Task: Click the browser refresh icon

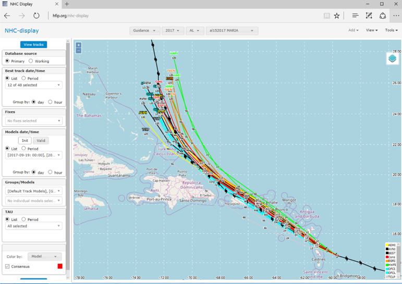Action: (36, 16)
